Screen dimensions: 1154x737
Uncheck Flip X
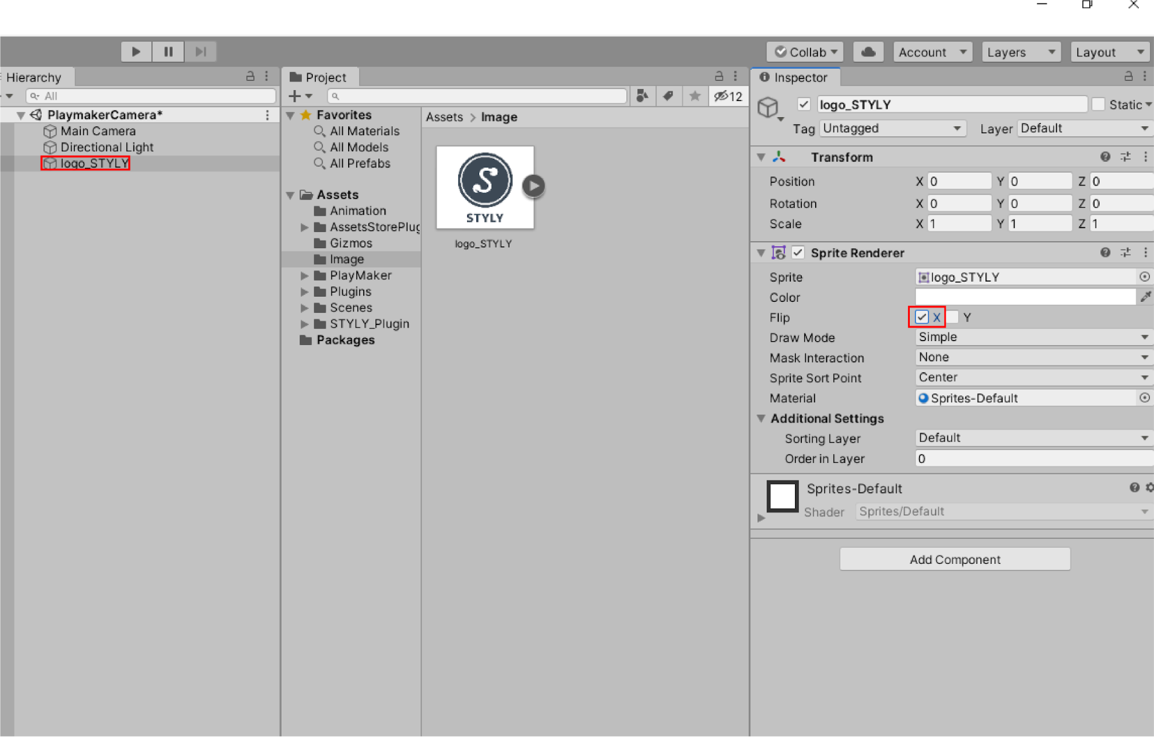[922, 317]
